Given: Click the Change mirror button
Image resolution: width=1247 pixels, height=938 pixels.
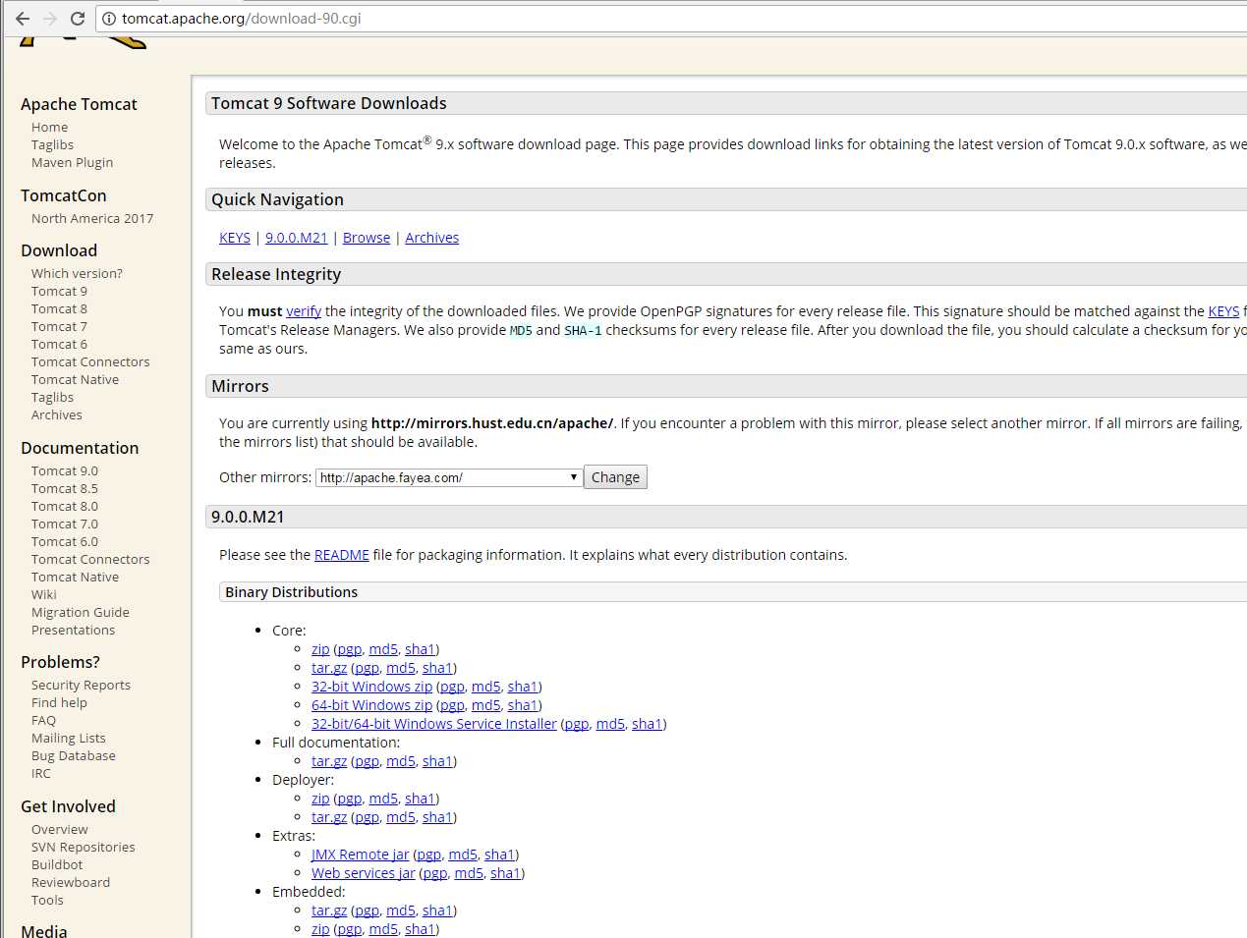Looking at the screenshot, I should pyautogui.click(x=615, y=477).
